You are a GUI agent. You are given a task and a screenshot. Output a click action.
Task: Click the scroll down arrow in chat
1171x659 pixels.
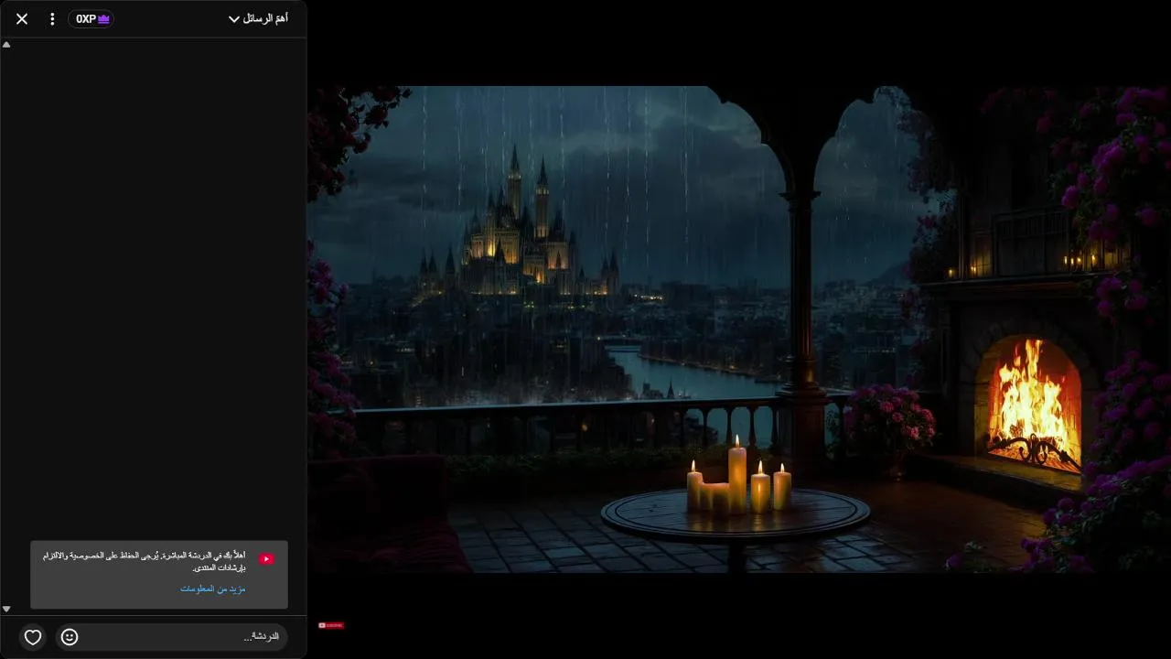tap(6, 609)
